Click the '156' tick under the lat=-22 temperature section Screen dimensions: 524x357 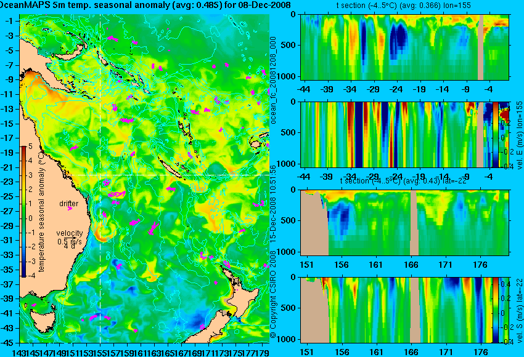(342, 265)
